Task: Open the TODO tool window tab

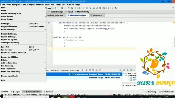Action: click(x=4, y=92)
